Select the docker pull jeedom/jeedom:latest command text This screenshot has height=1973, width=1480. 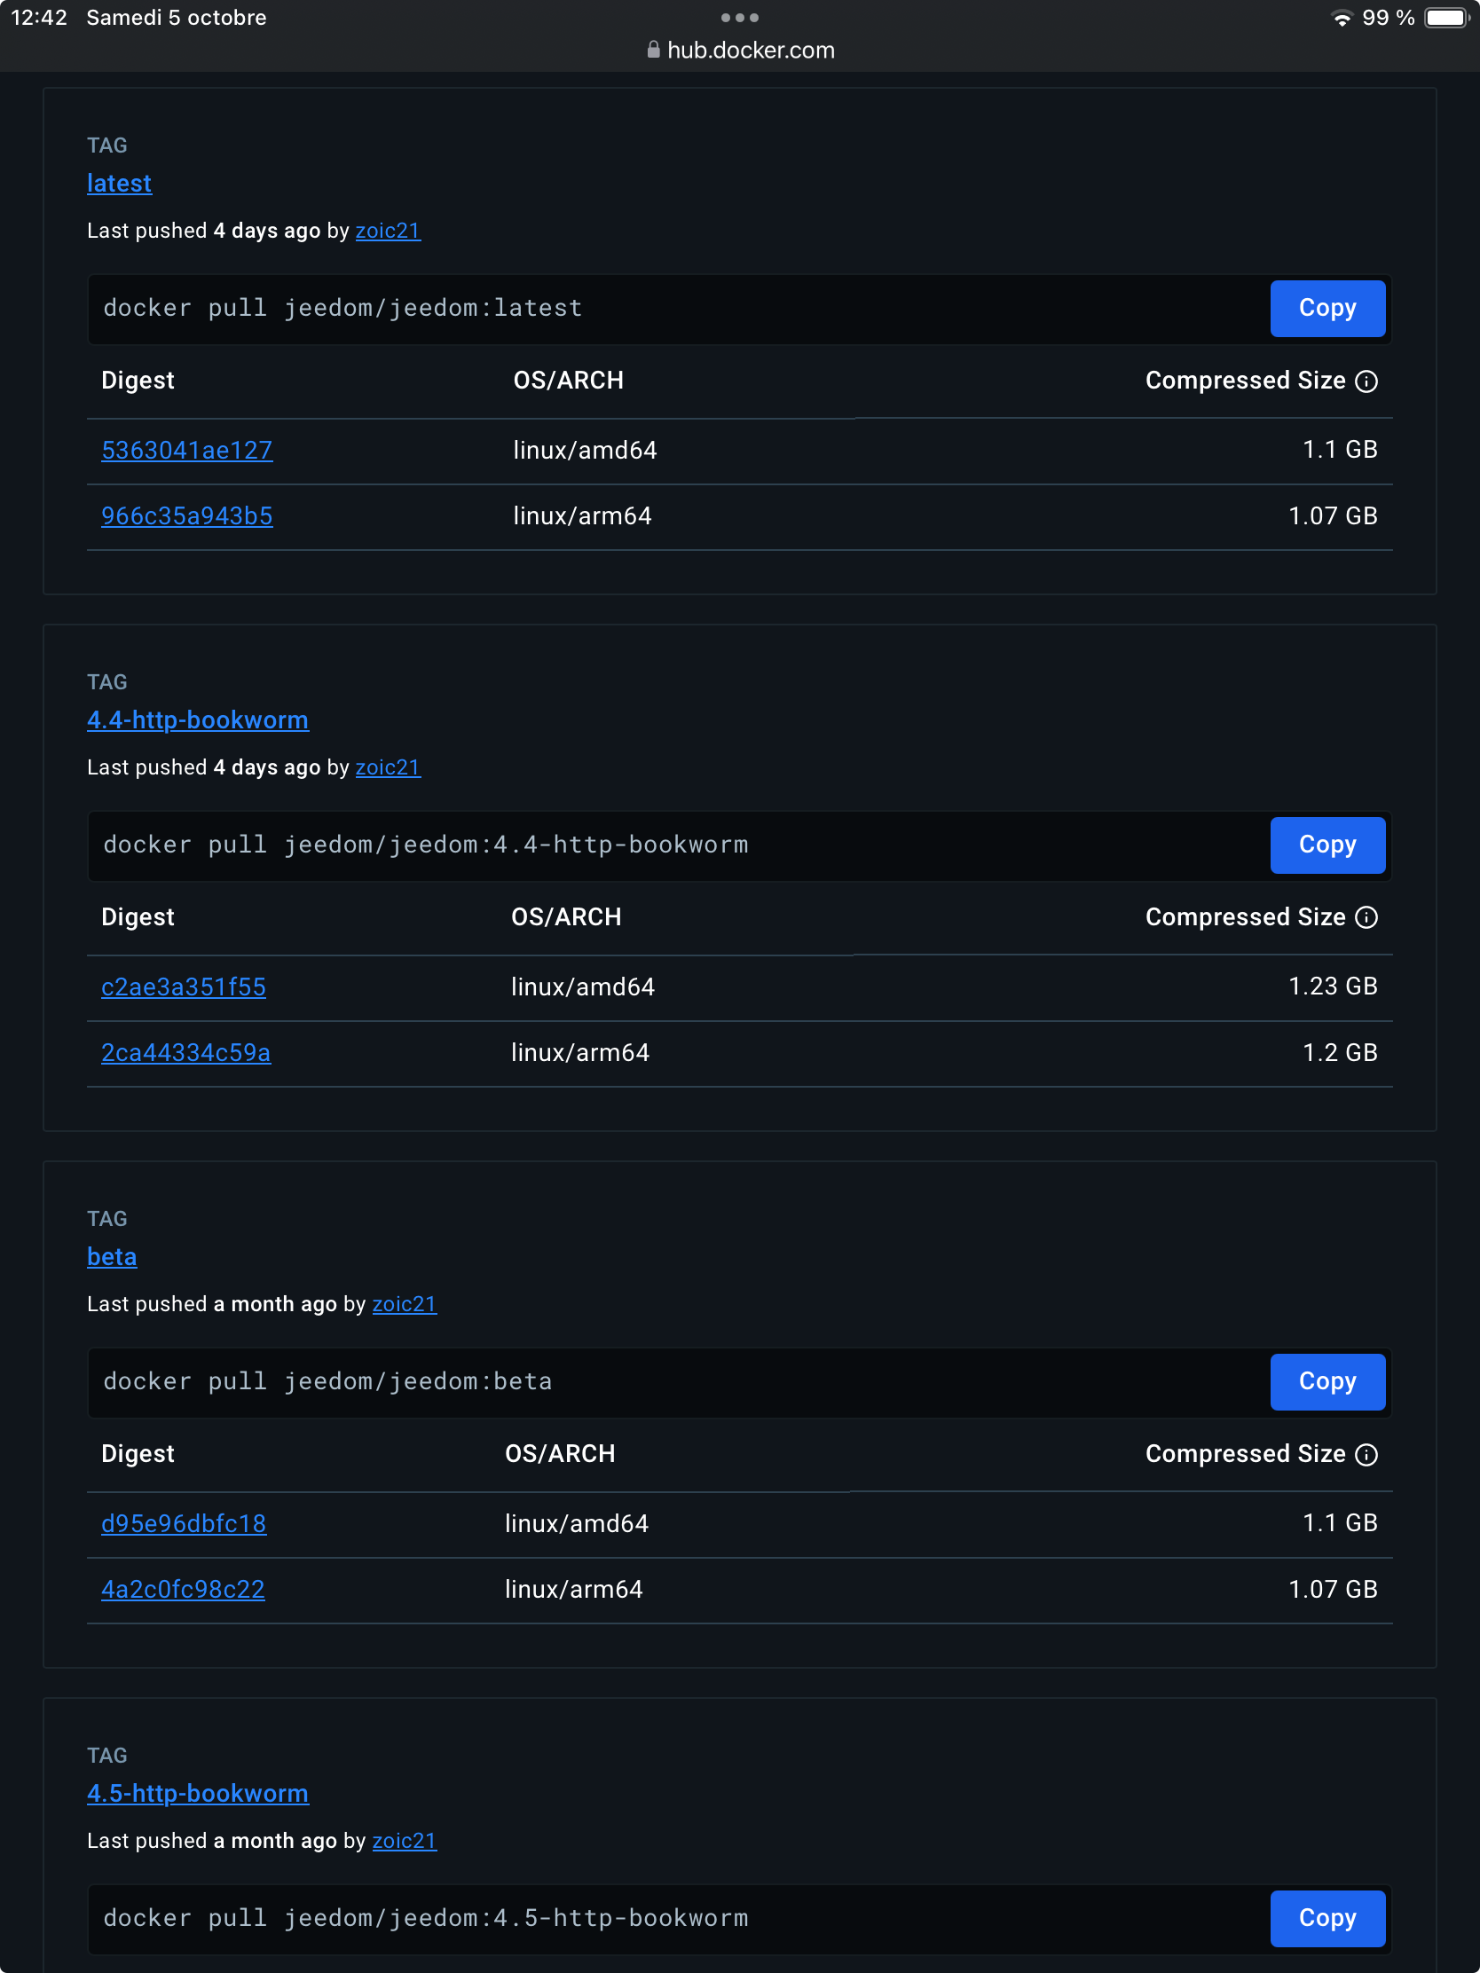[x=342, y=309]
